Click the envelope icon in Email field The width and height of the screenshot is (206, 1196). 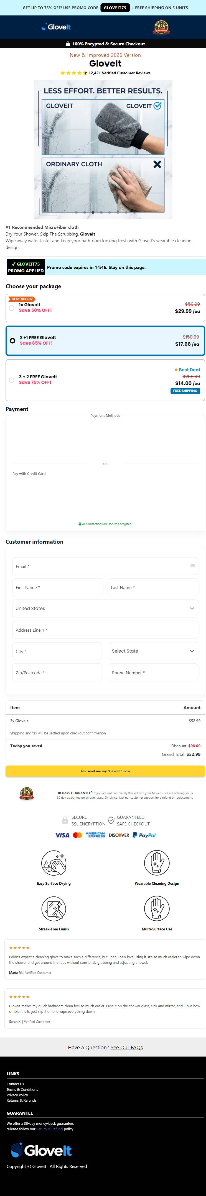[x=193, y=565]
